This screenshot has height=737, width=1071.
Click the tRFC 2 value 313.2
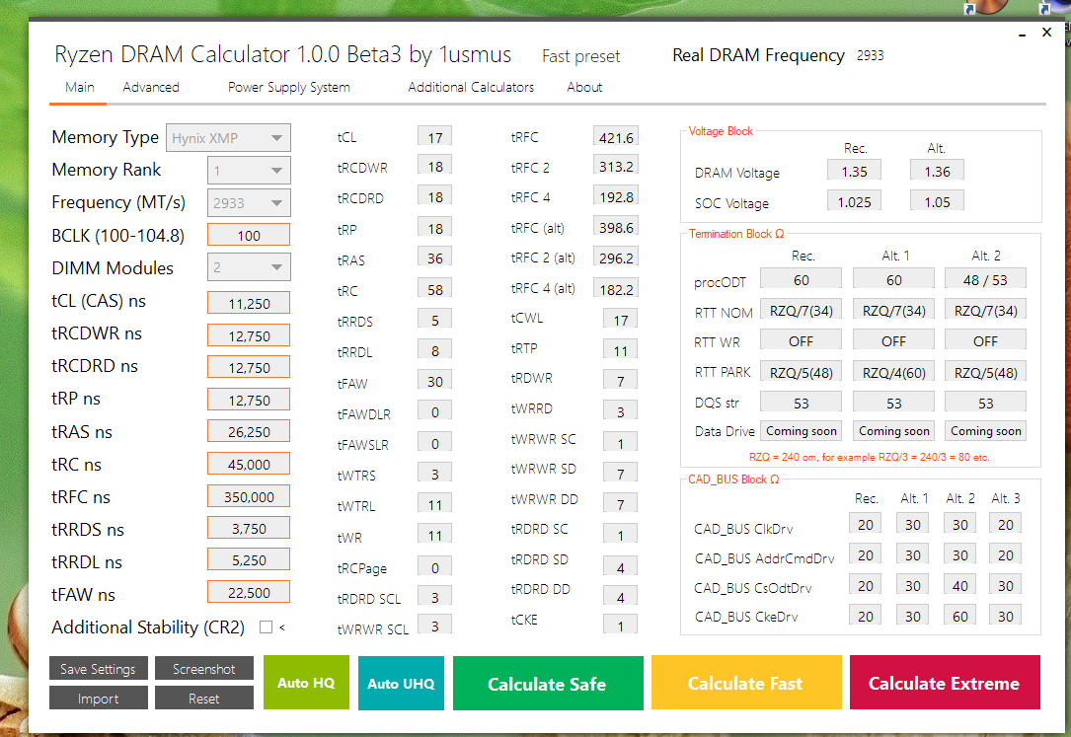tap(616, 166)
